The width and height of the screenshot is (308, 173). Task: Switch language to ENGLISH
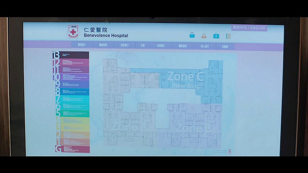tap(258, 28)
